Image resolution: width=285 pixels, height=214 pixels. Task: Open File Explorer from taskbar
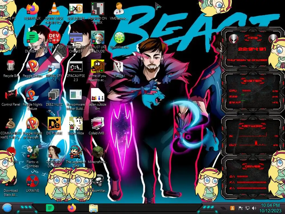(x=94, y=208)
